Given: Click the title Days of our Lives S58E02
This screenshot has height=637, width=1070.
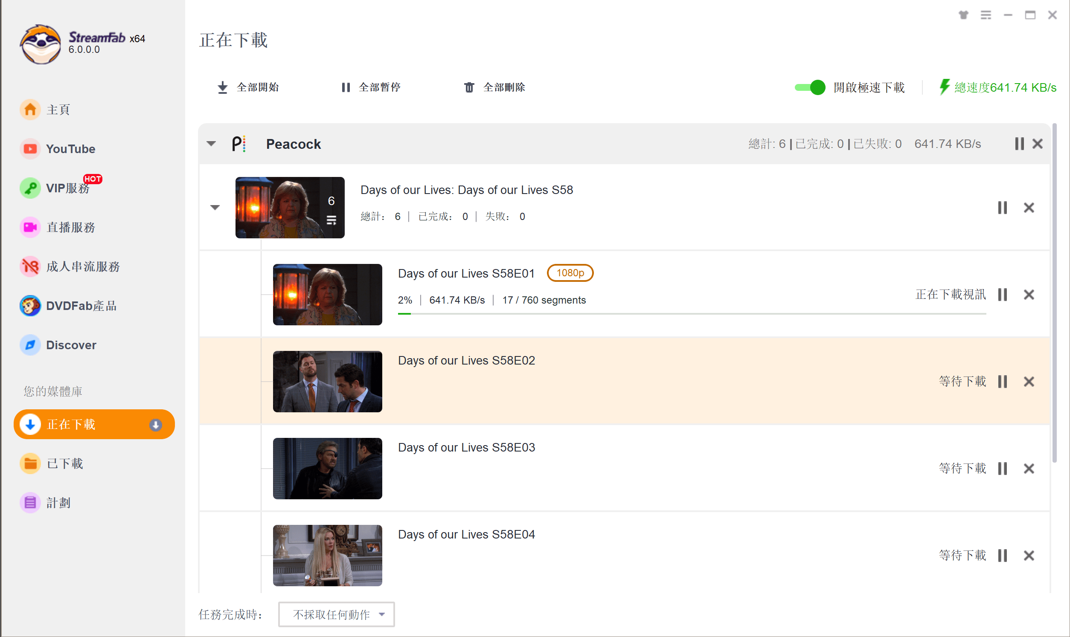Looking at the screenshot, I should tap(466, 361).
